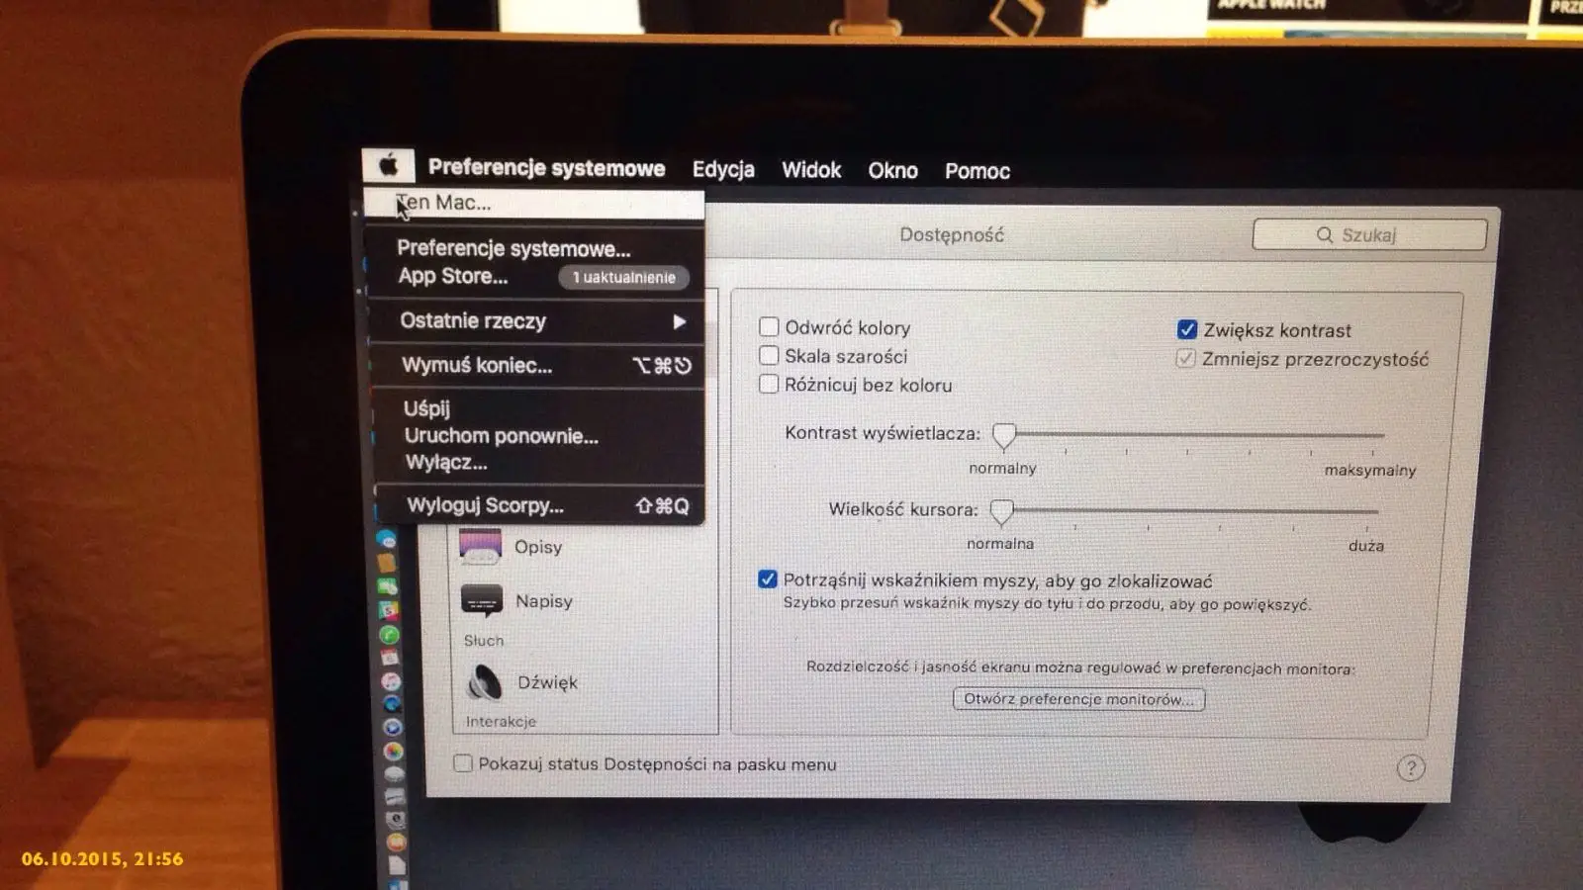Click the 1 uaktualnienie badge beside App Store
This screenshot has height=890, width=1583.
click(623, 277)
